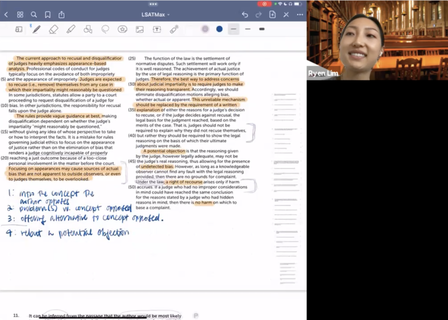Image resolution: width=448 pixels, height=320 pixels.
Task: Undo the last stroke
Action: (x=245, y=15)
